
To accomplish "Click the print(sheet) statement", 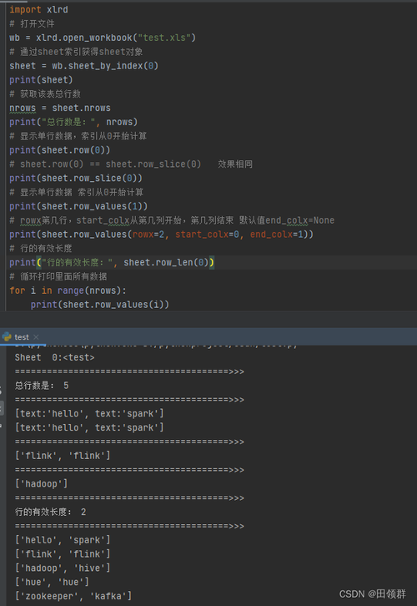I will pyautogui.click(x=41, y=80).
